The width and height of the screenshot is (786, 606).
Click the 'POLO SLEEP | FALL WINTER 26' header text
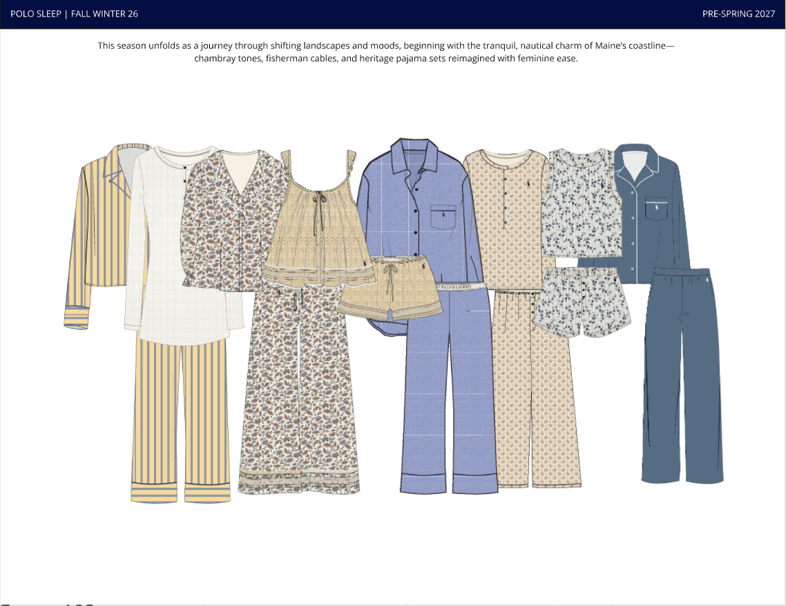(74, 14)
